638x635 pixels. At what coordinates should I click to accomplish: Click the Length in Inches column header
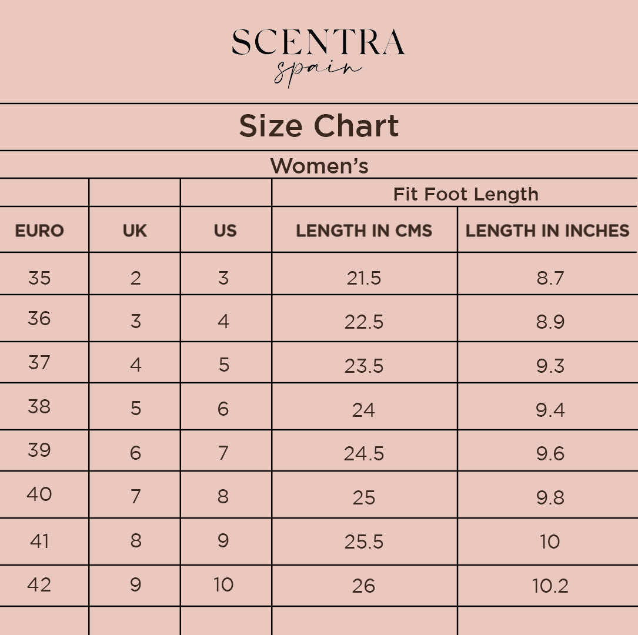(547, 230)
